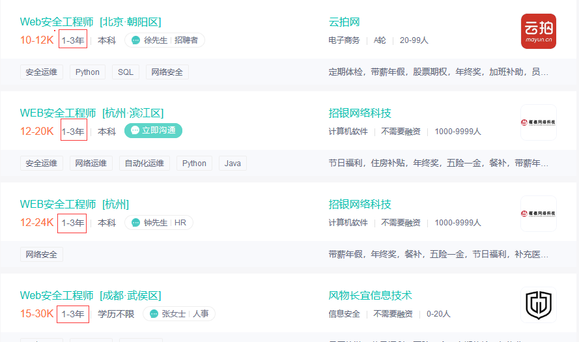579x342 pixels.
Task: Click the chat bubble icon beside 张女士
Action: point(154,314)
